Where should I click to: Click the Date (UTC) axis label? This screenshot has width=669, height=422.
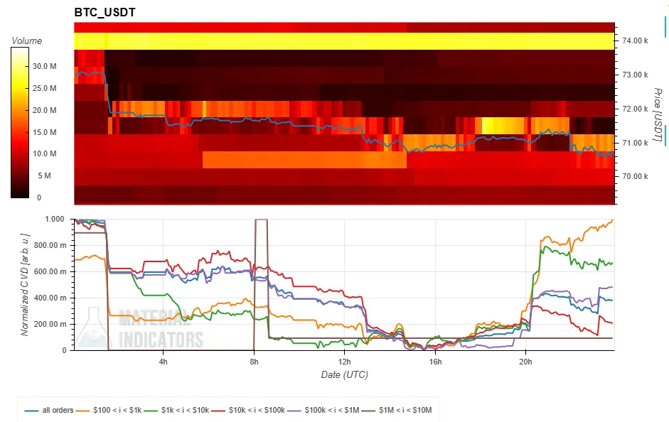[x=344, y=374]
